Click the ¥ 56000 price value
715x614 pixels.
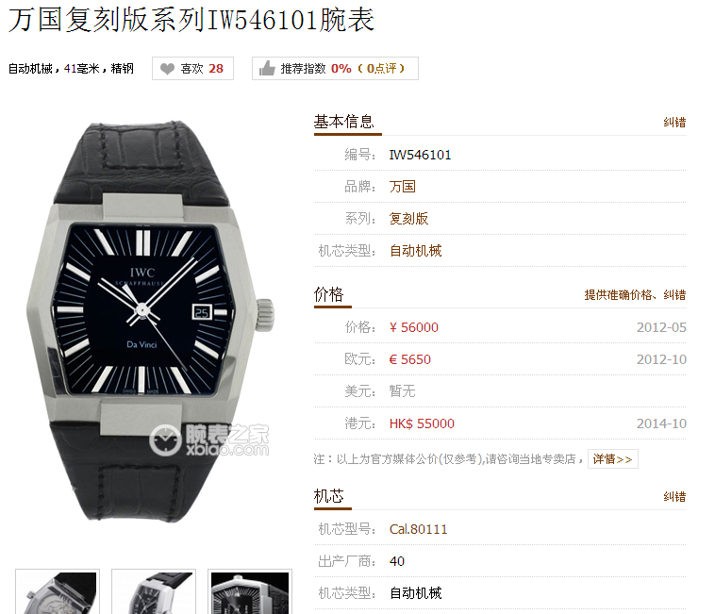(413, 327)
